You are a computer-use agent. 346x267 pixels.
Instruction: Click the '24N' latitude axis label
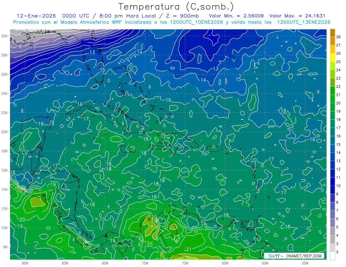(x=5, y=94)
